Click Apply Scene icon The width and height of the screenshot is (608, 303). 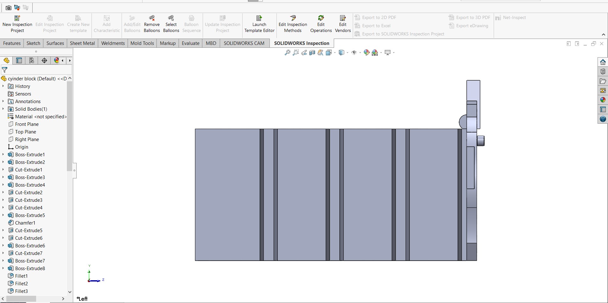pos(375,53)
